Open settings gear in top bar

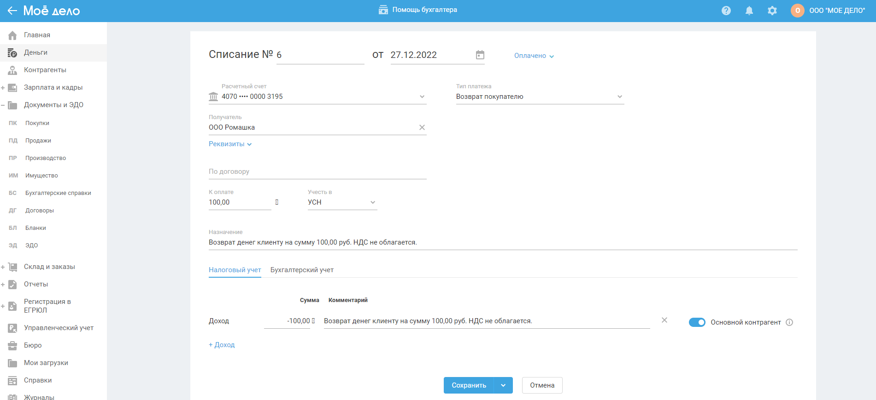pyautogui.click(x=772, y=11)
